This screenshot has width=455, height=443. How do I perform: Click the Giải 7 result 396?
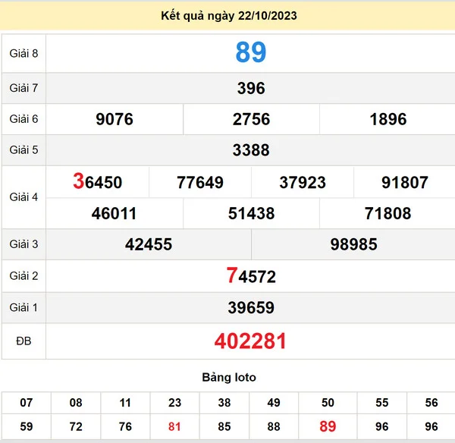(250, 88)
